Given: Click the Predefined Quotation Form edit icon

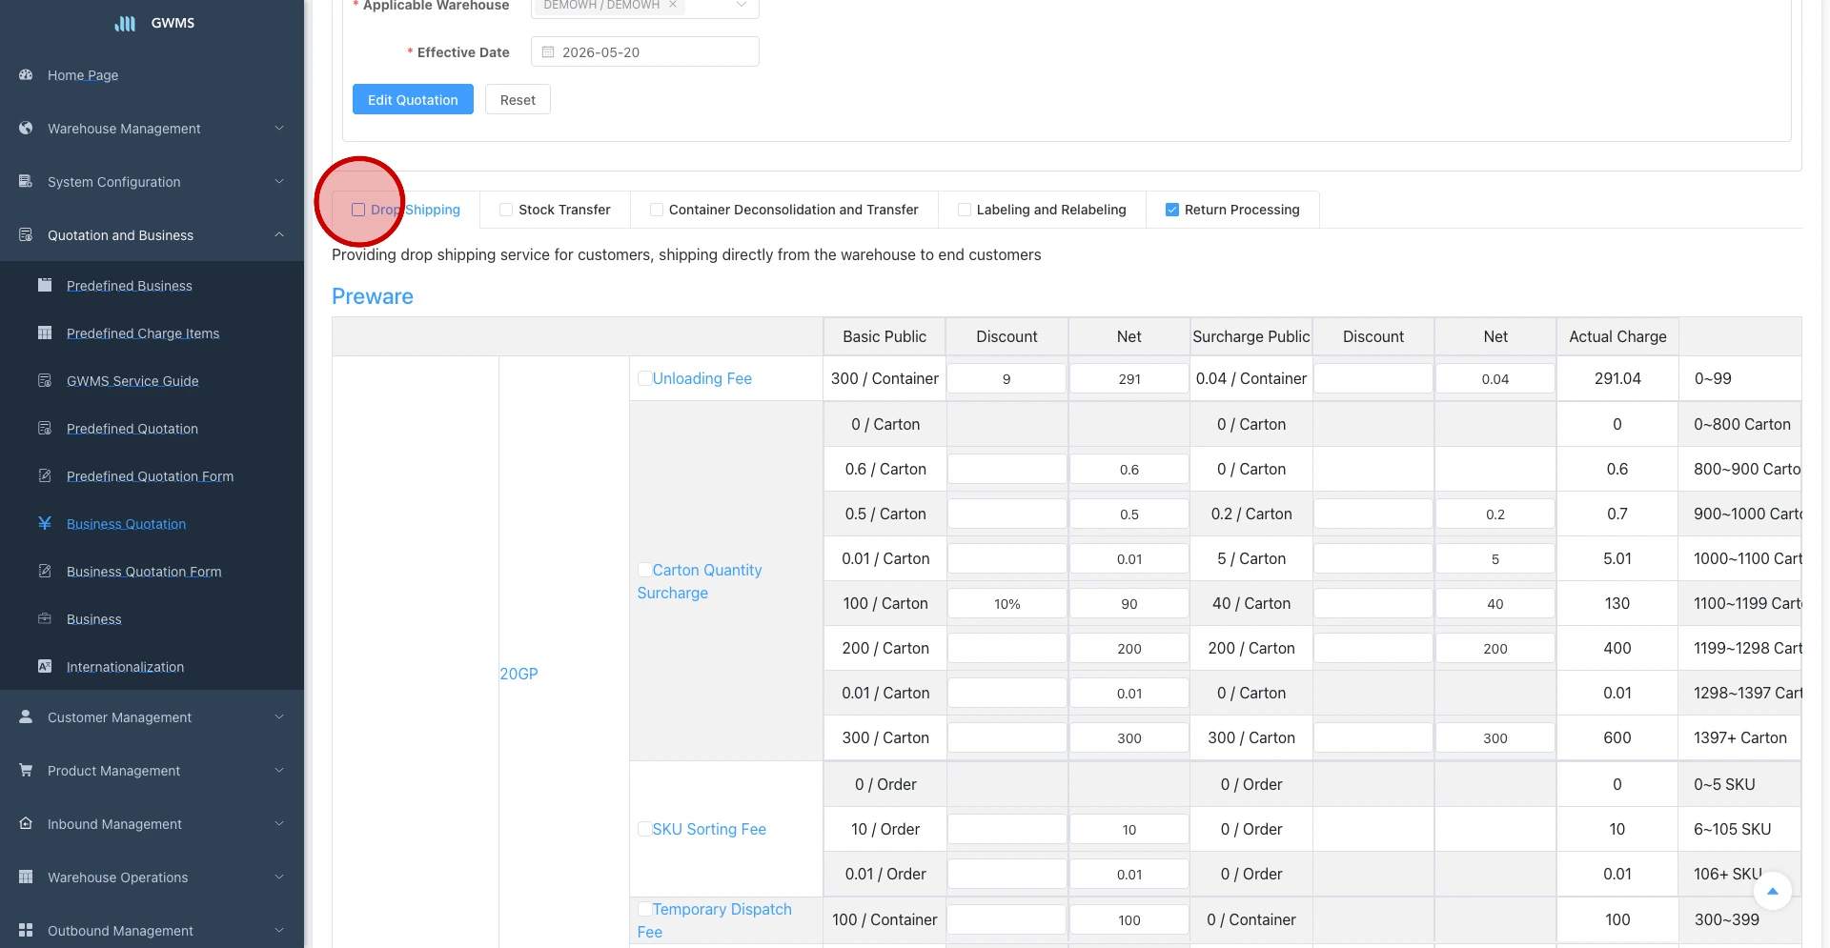Looking at the screenshot, I should point(45,475).
